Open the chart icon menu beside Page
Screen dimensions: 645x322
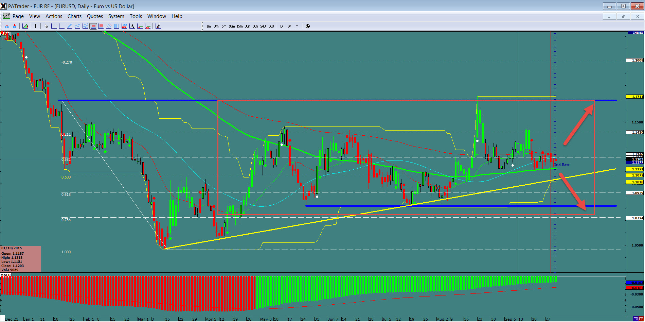[6, 16]
